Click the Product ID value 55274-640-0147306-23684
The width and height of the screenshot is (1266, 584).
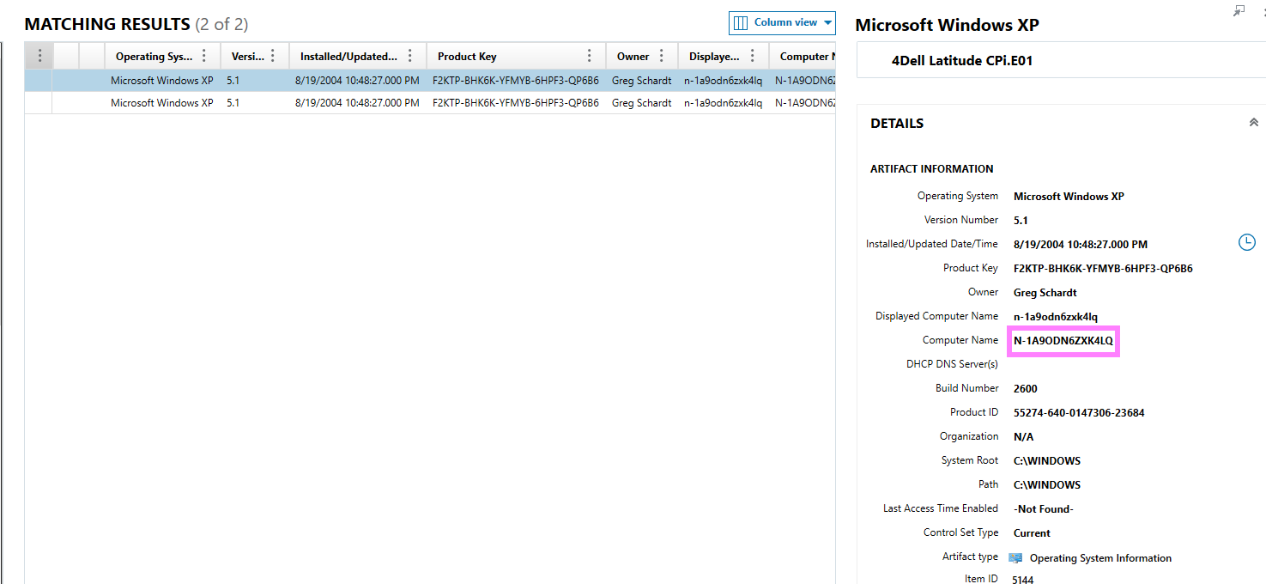click(x=1079, y=412)
